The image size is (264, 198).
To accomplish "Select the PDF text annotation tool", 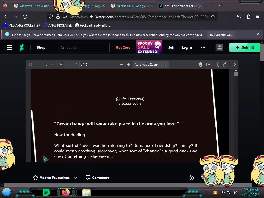I will (217, 64).
